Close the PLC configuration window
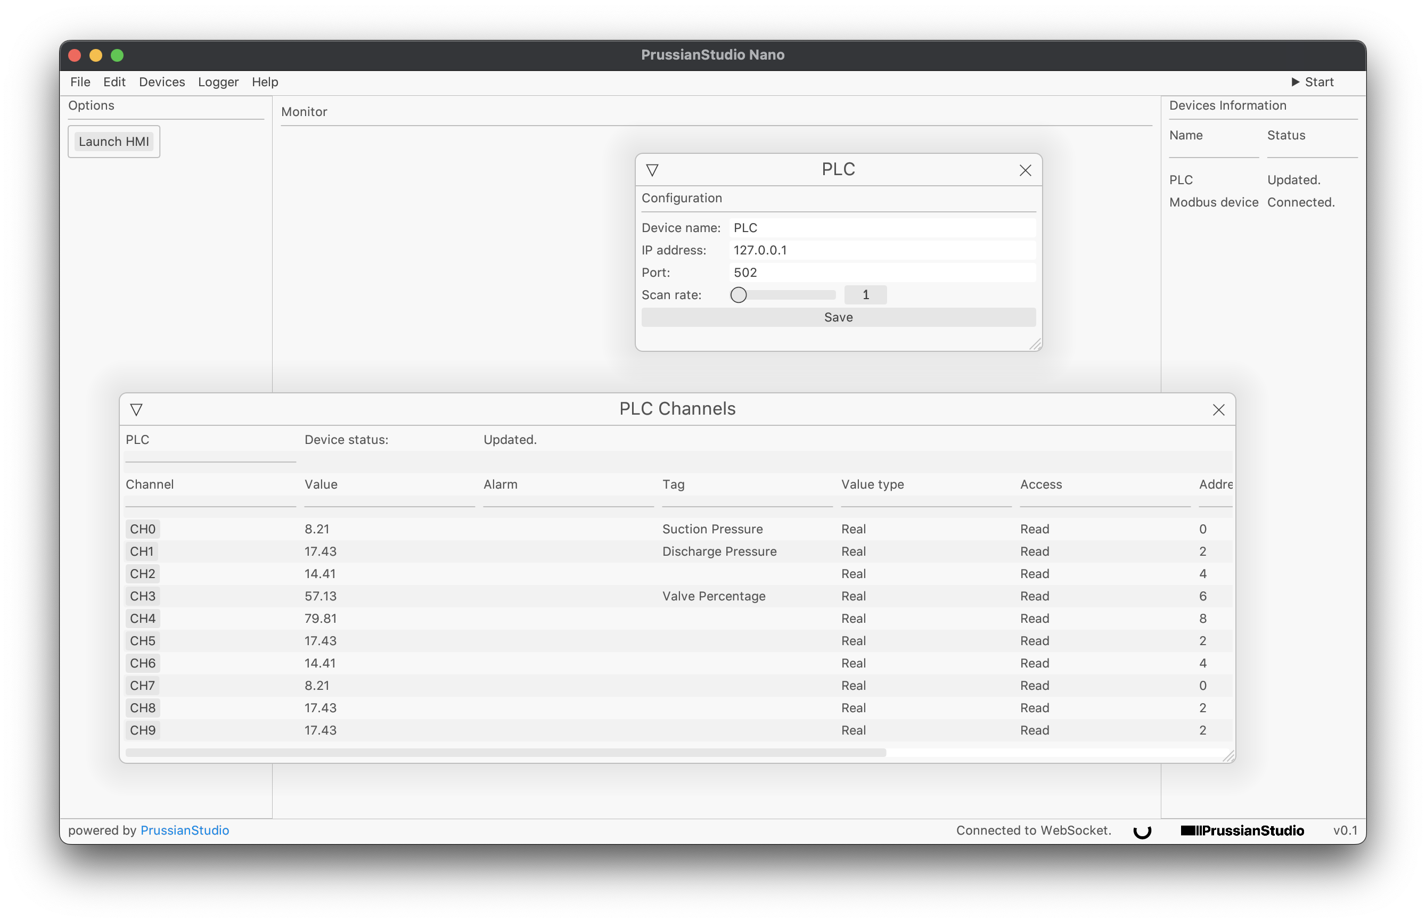Viewport: 1426px width, 923px height. click(x=1025, y=170)
